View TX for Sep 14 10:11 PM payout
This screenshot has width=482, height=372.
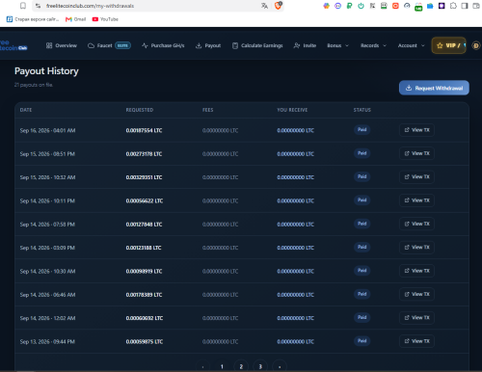tap(416, 200)
